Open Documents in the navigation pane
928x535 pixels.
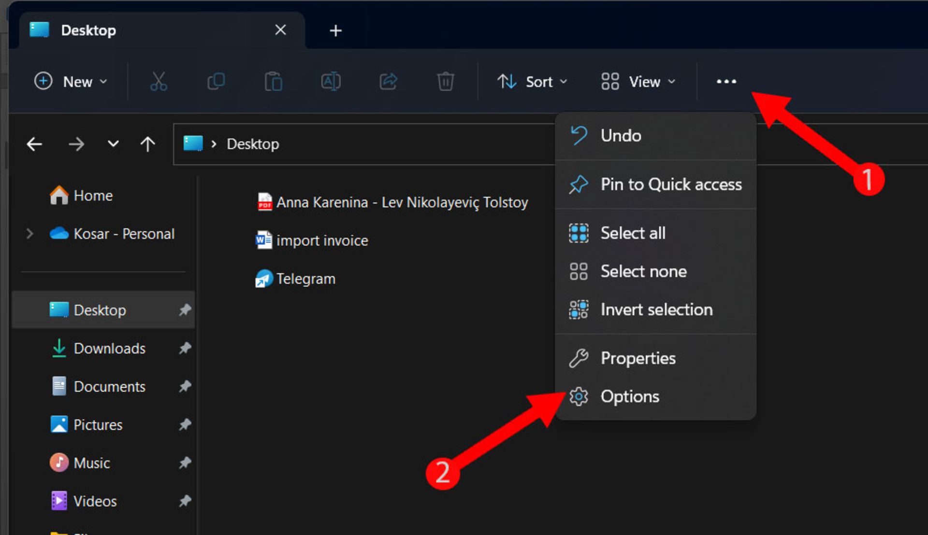(103, 386)
